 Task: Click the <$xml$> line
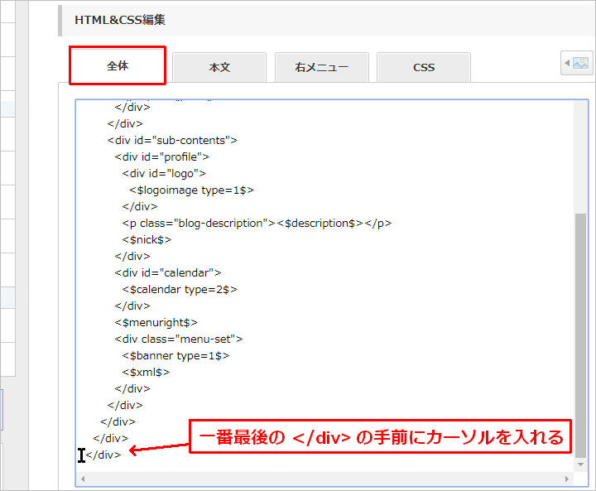[x=146, y=372]
